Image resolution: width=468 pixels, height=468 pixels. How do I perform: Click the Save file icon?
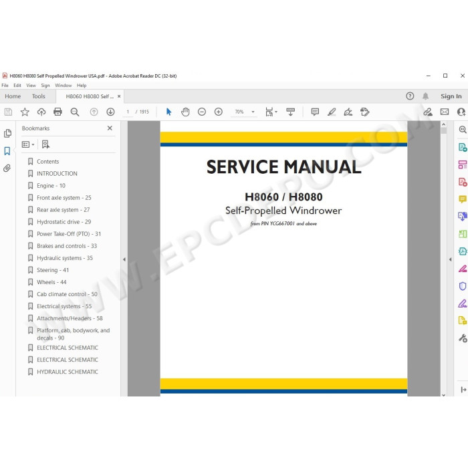tap(8, 112)
